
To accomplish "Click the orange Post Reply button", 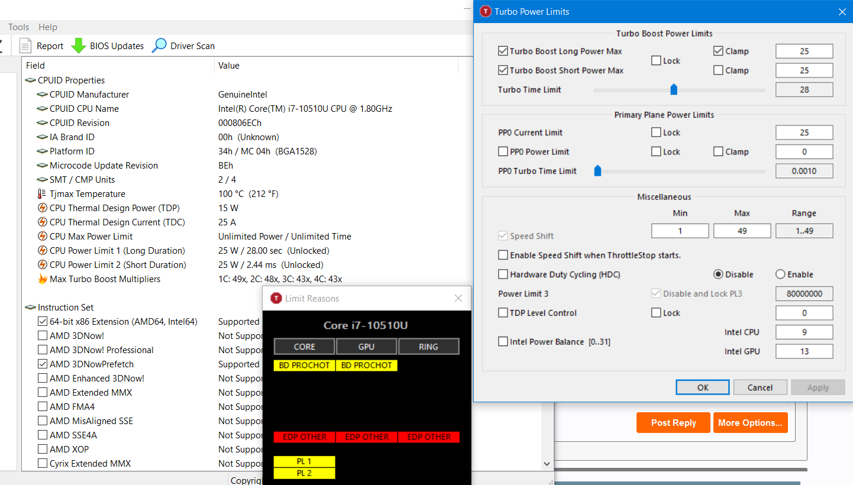I will coord(673,422).
